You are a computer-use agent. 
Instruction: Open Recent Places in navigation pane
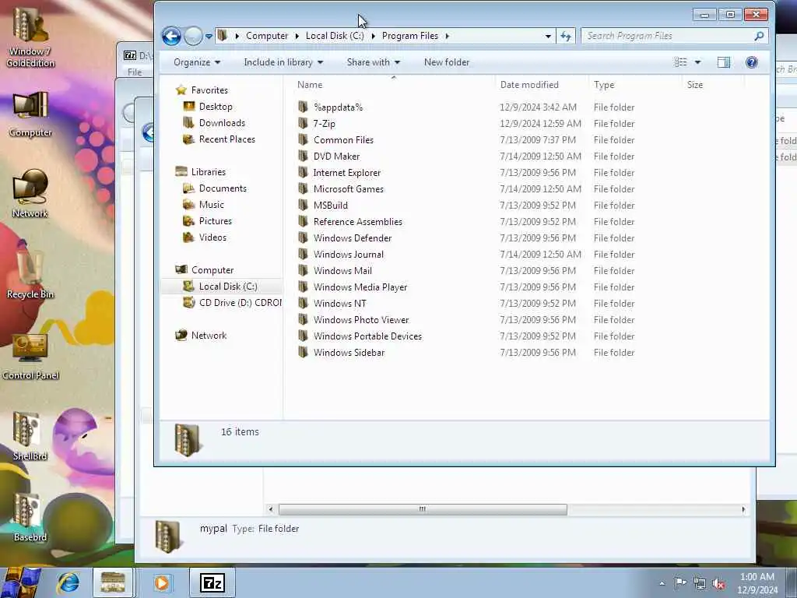click(x=226, y=139)
